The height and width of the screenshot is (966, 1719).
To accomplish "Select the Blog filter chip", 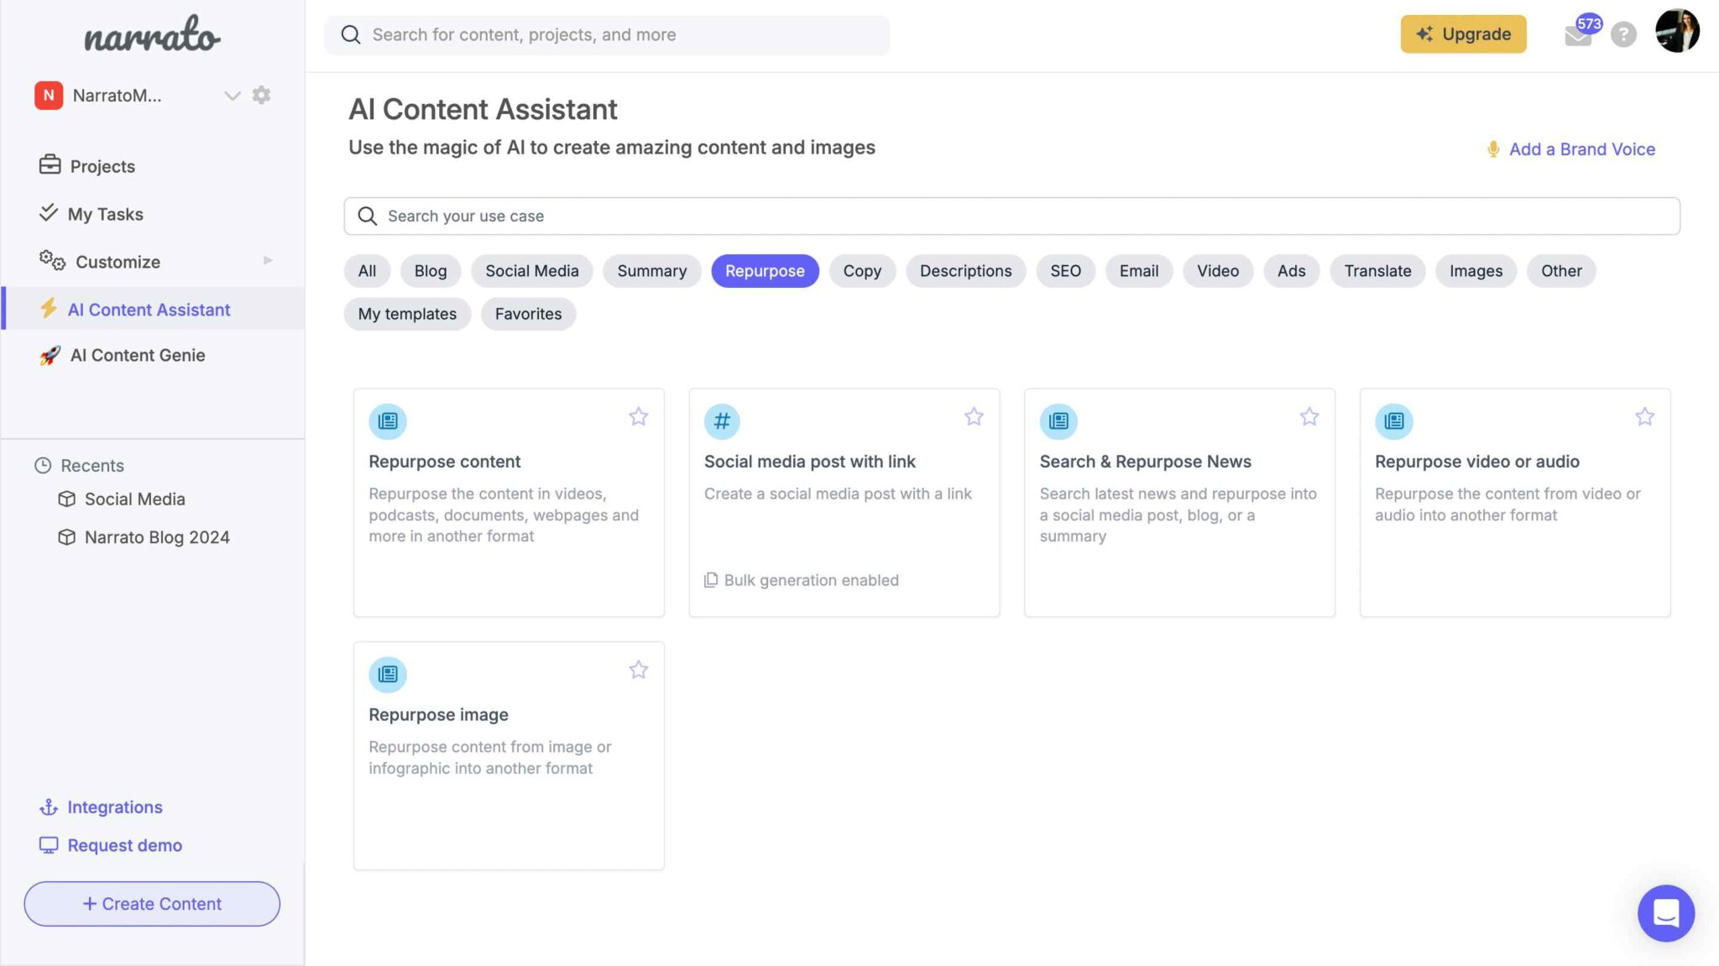I will (431, 270).
